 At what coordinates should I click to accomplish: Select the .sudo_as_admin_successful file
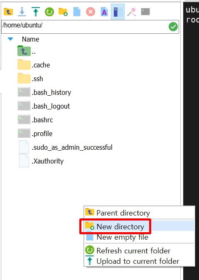point(66,147)
